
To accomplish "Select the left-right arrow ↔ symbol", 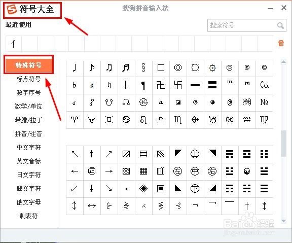I will point(92,206).
